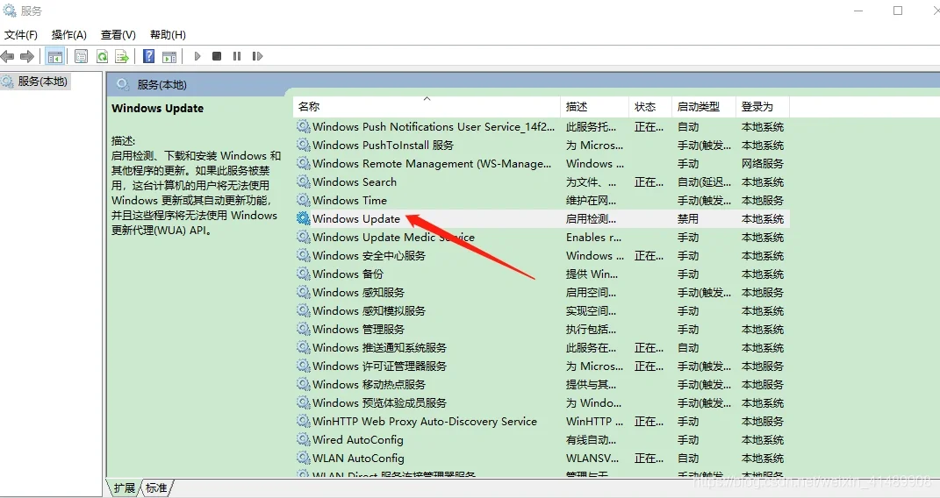Click gear icon beside Wired AutoConfig

pyautogui.click(x=304, y=440)
